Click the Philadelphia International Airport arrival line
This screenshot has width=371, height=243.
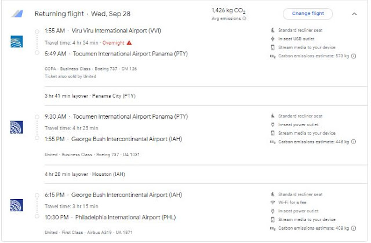tap(110, 218)
